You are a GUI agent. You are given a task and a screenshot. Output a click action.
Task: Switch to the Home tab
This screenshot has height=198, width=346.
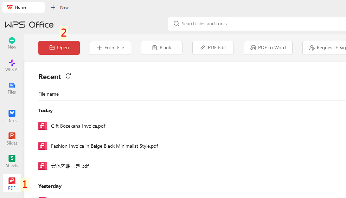point(24,7)
